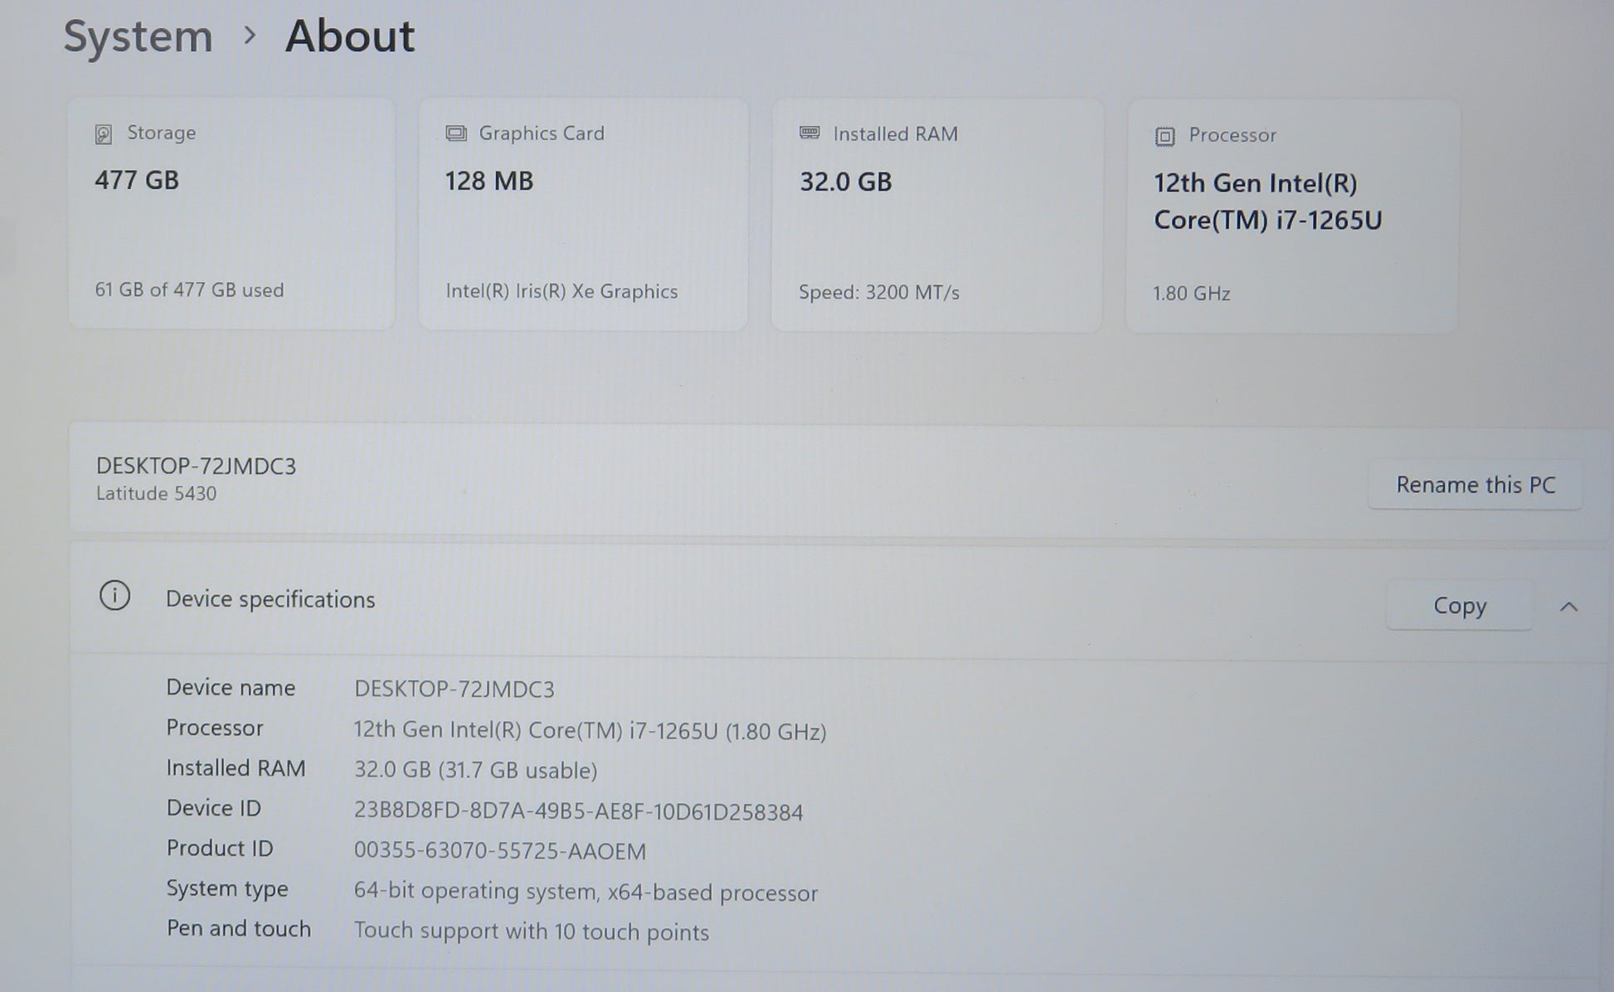Click the Device specifications info icon

coord(114,596)
